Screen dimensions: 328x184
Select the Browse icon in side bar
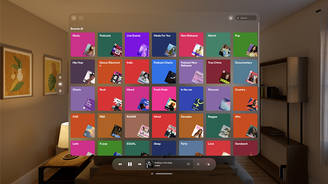(x=60, y=84)
